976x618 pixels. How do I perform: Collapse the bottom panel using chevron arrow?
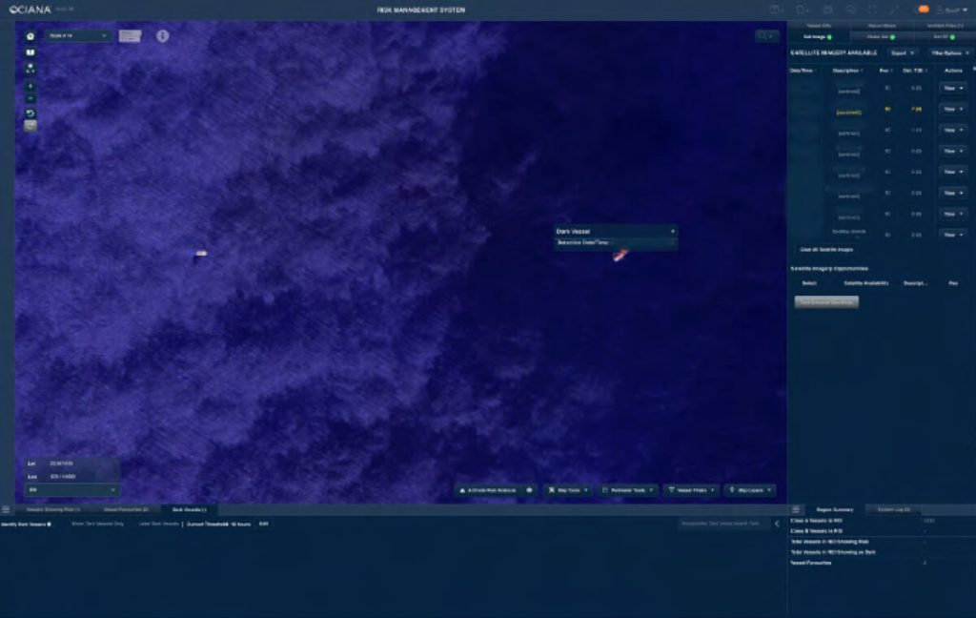pos(776,524)
